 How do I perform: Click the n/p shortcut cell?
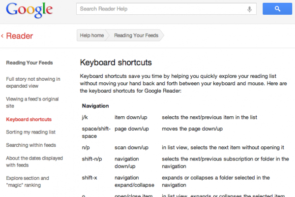click(86, 147)
